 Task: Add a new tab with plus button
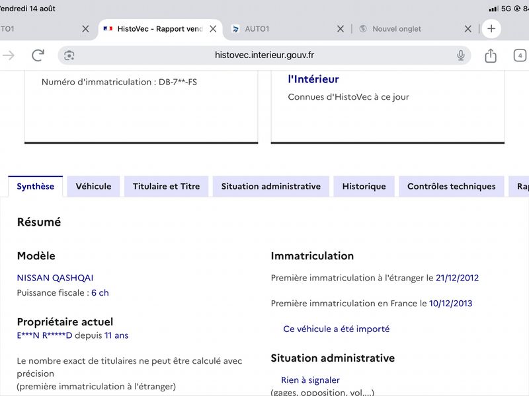(491, 28)
